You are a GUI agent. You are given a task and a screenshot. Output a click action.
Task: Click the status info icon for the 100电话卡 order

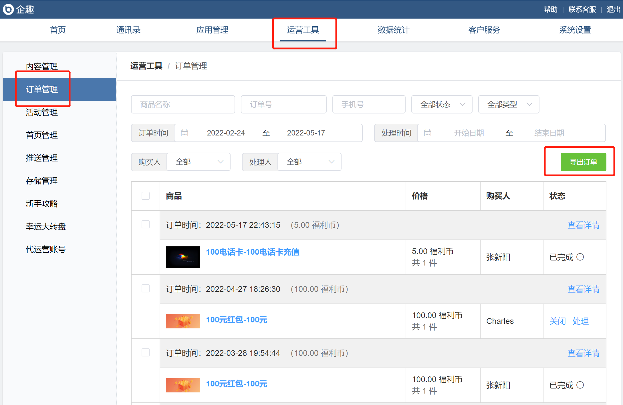point(580,257)
